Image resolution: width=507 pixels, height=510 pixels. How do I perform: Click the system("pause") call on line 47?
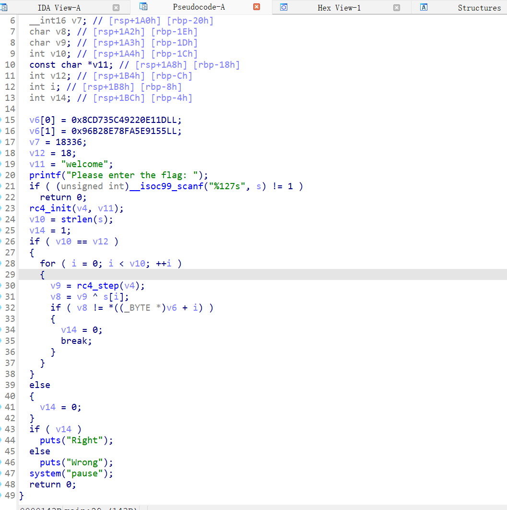pyautogui.click(x=71, y=474)
